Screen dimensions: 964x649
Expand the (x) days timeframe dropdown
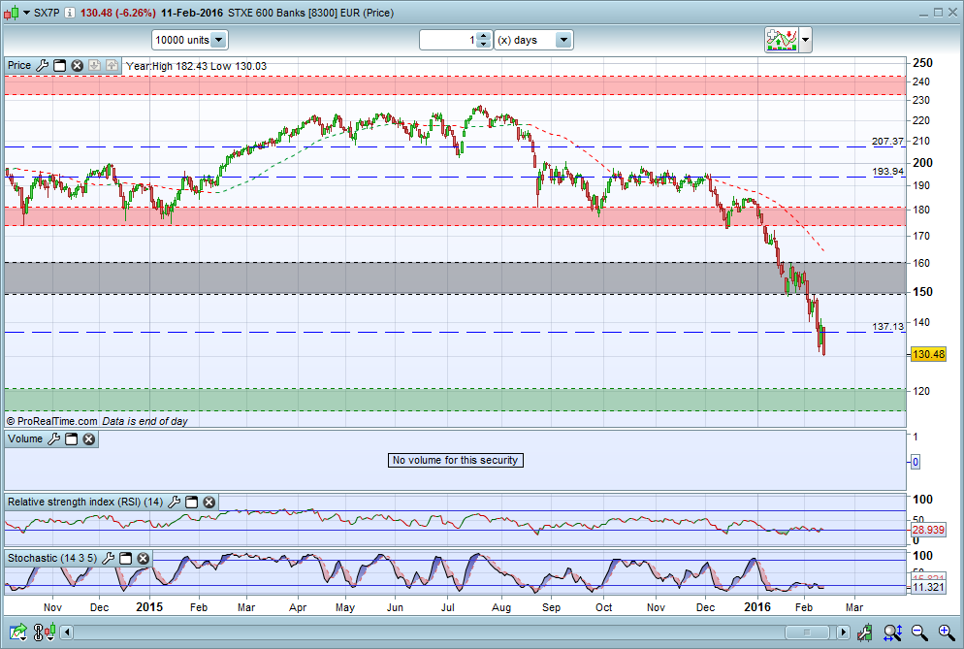tap(563, 40)
